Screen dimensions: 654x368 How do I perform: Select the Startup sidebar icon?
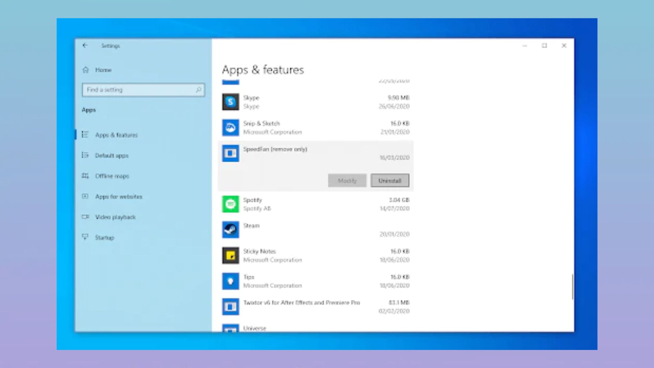pos(85,237)
